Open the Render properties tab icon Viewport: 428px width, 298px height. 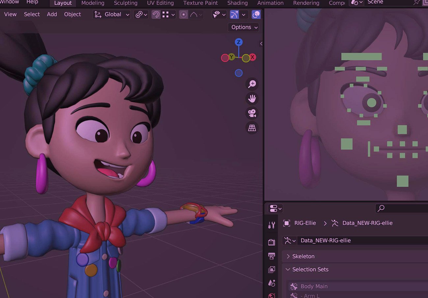tap(272, 242)
